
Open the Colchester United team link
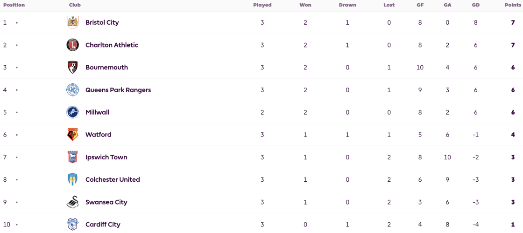pyautogui.click(x=113, y=179)
